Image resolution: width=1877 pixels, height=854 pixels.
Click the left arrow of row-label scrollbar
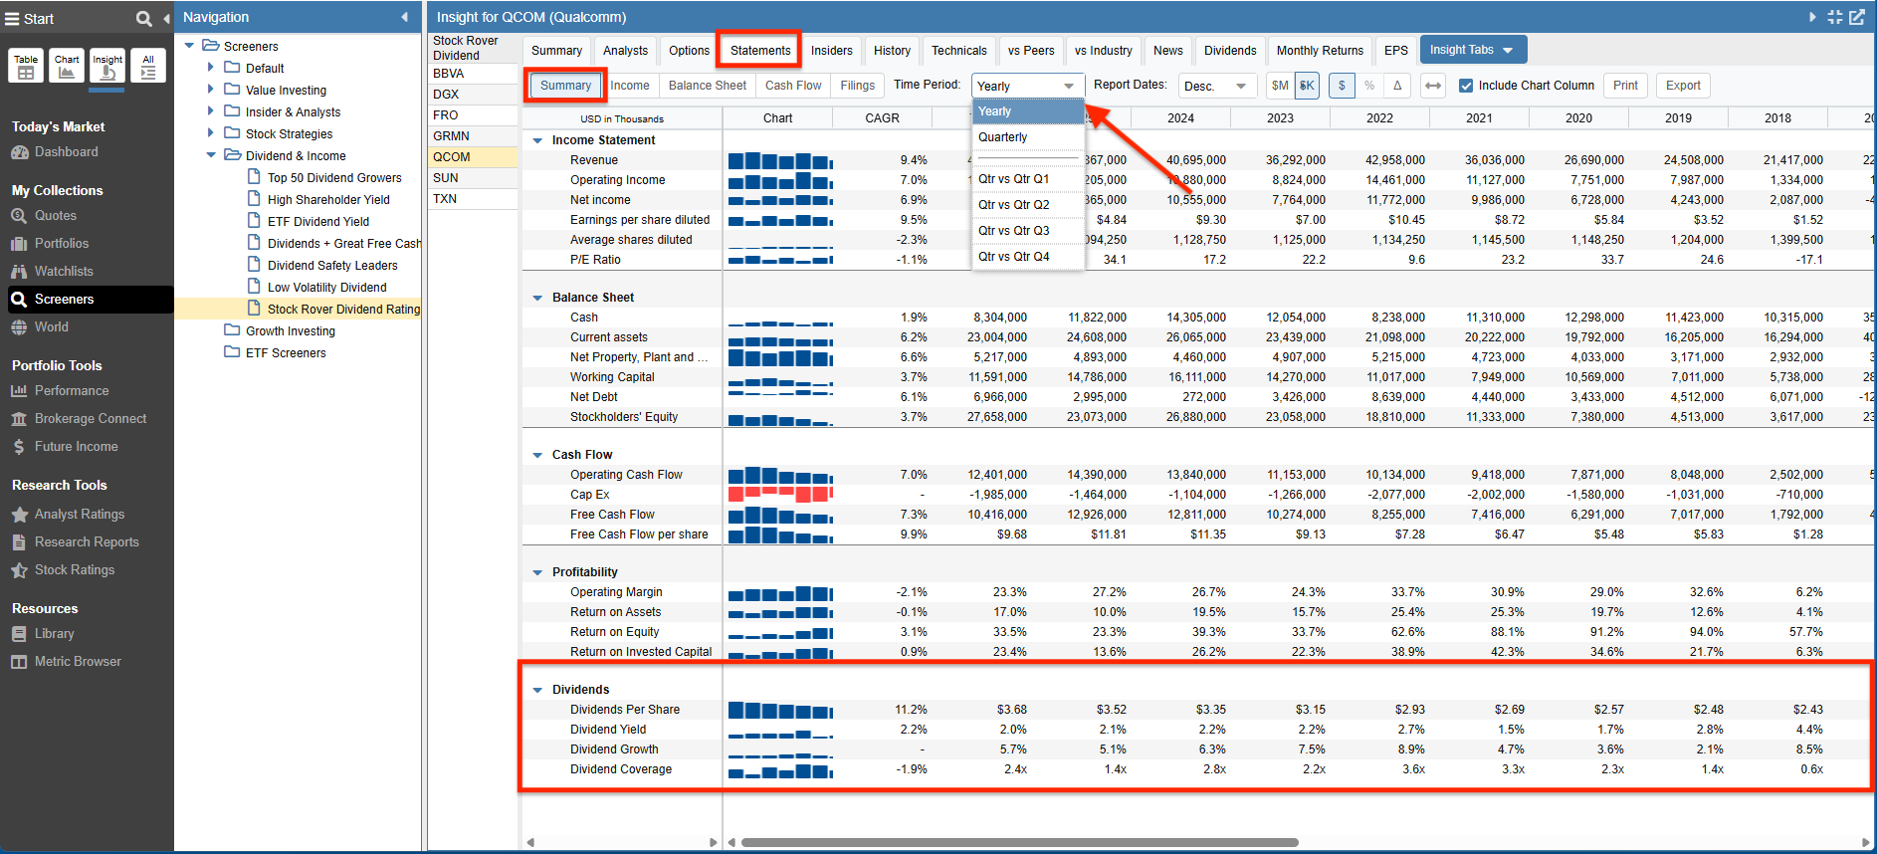click(530, 842)
